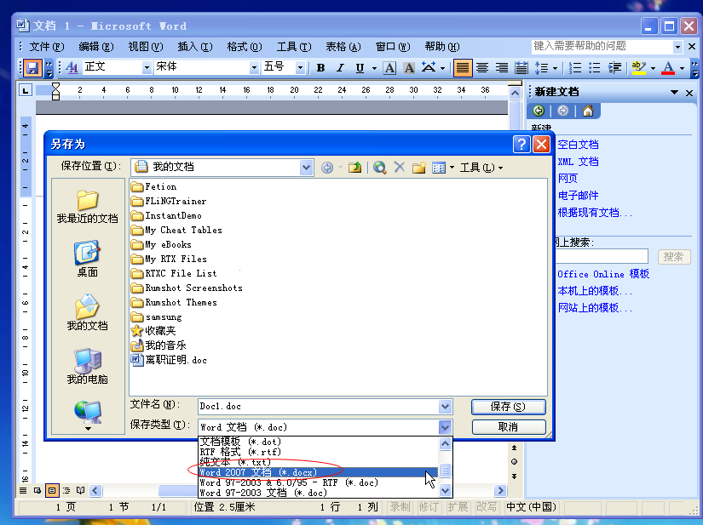Open the 文件(F) menu

click(47, 47)
